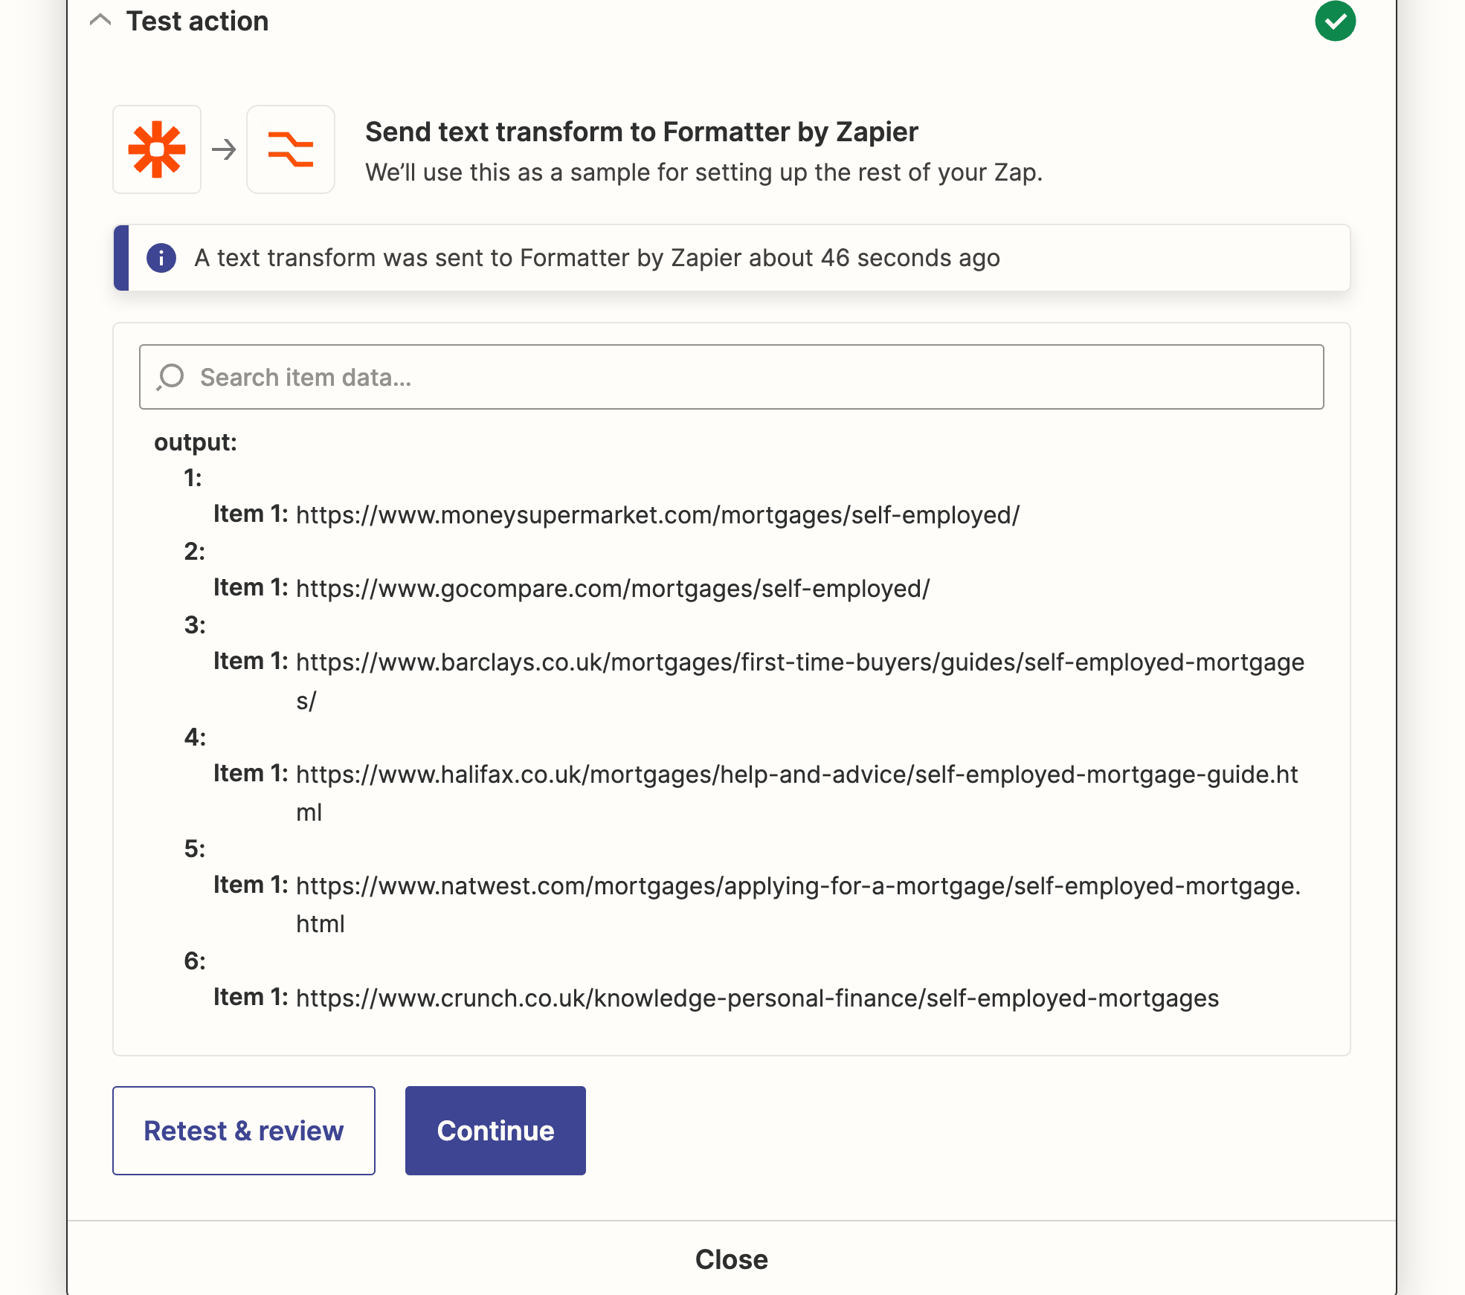This screenshot has height=1295, width=1465.
Task: Click the Test action heading
Action: tap(197, 21)
